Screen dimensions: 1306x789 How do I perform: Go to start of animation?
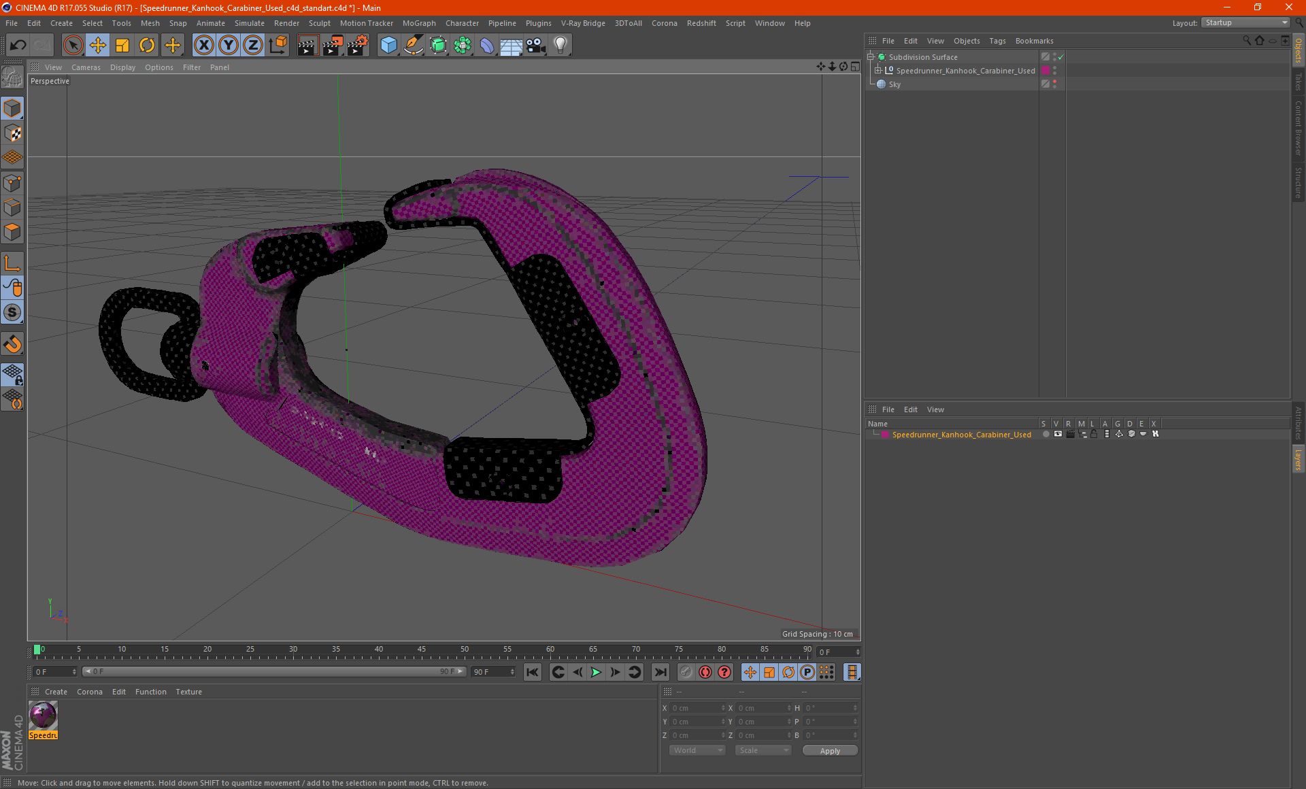[532, 672]
